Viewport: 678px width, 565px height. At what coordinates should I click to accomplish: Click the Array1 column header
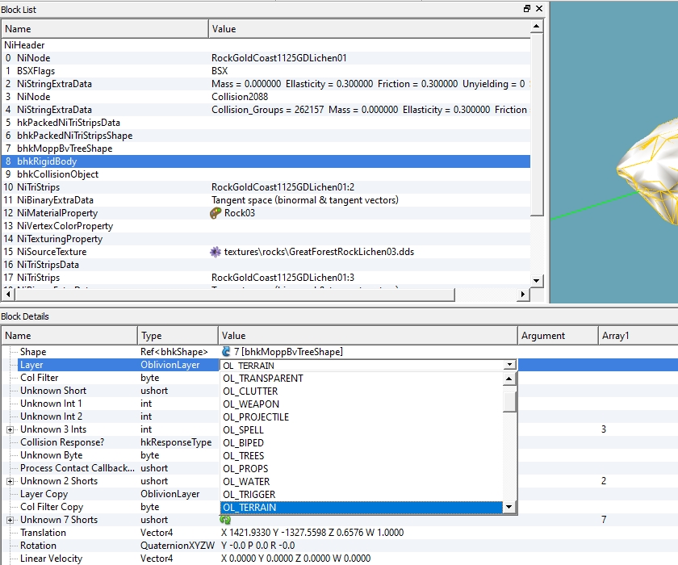pos(638,336)
